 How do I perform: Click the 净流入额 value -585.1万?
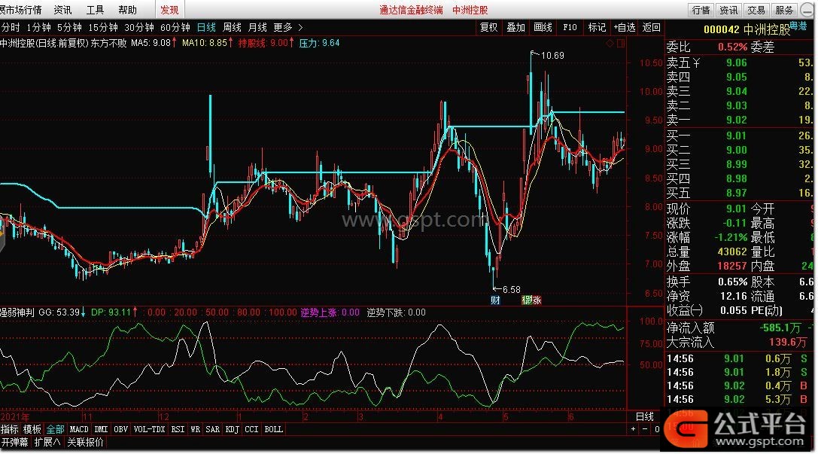[x=780, y=328]
